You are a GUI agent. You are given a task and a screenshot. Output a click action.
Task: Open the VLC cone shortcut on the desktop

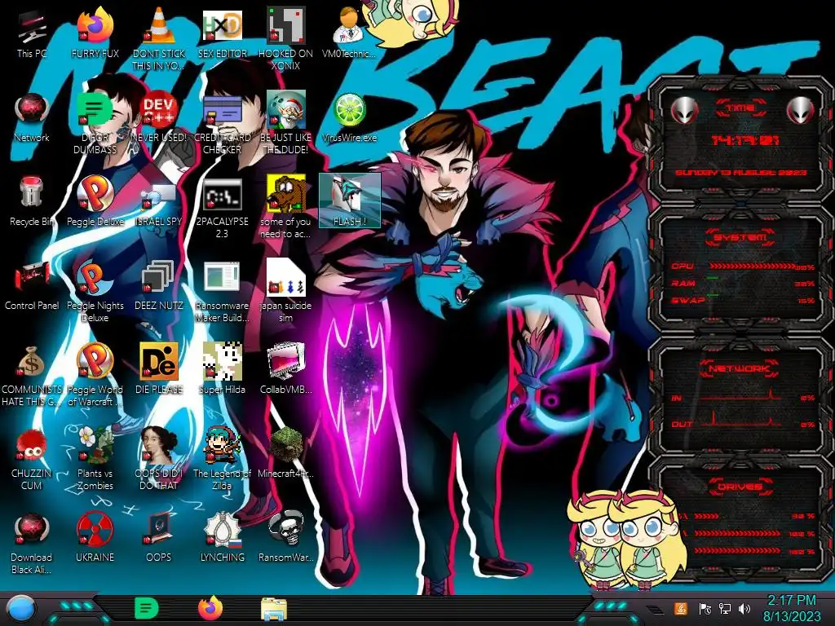159,38
